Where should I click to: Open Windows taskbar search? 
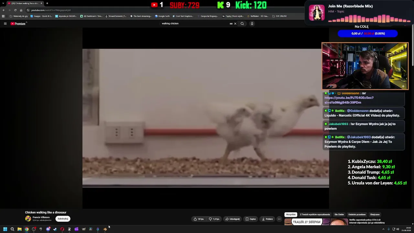click(x=12, y=229)
